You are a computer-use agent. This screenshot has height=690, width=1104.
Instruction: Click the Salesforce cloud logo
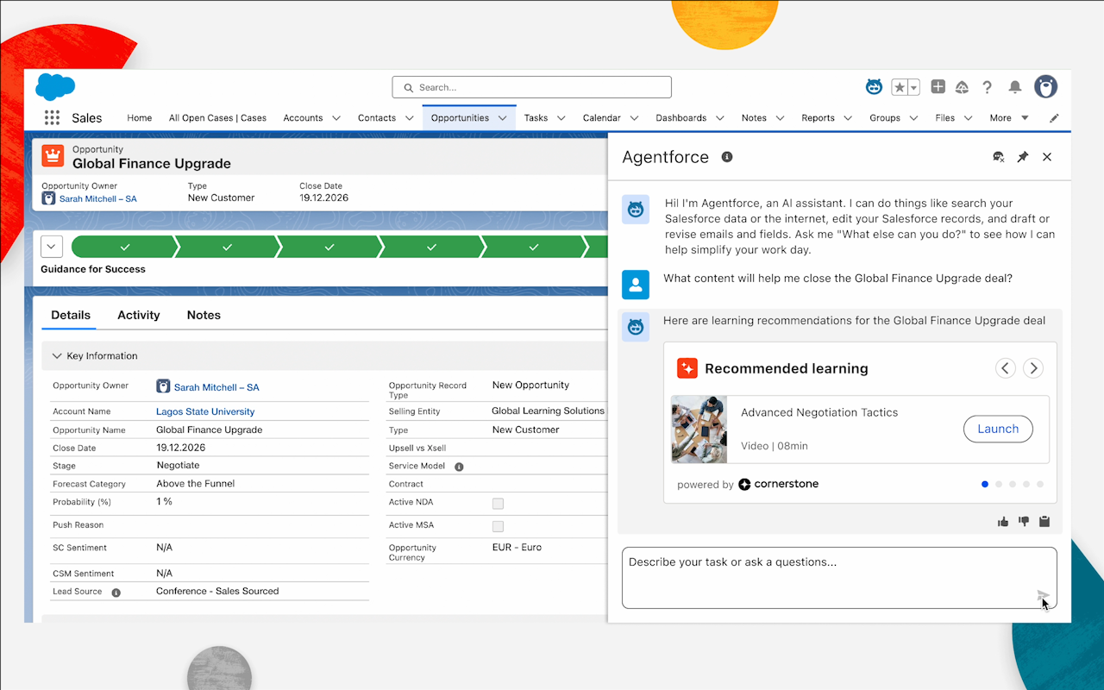55,87
